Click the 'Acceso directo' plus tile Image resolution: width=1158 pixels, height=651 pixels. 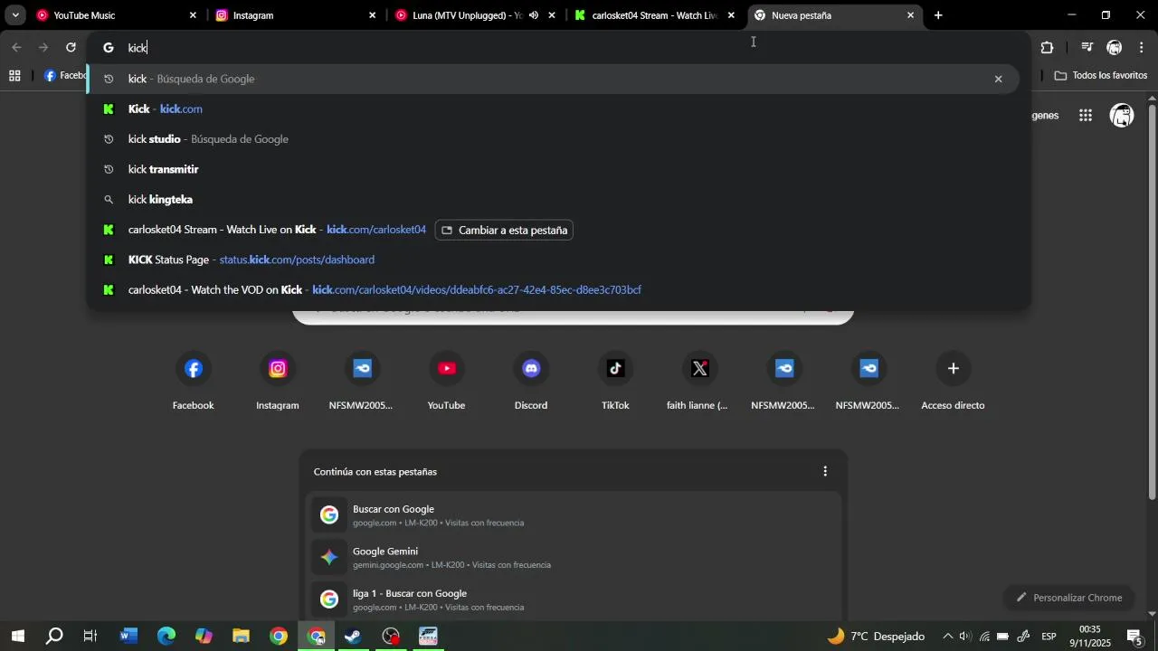tap(953, 381)
